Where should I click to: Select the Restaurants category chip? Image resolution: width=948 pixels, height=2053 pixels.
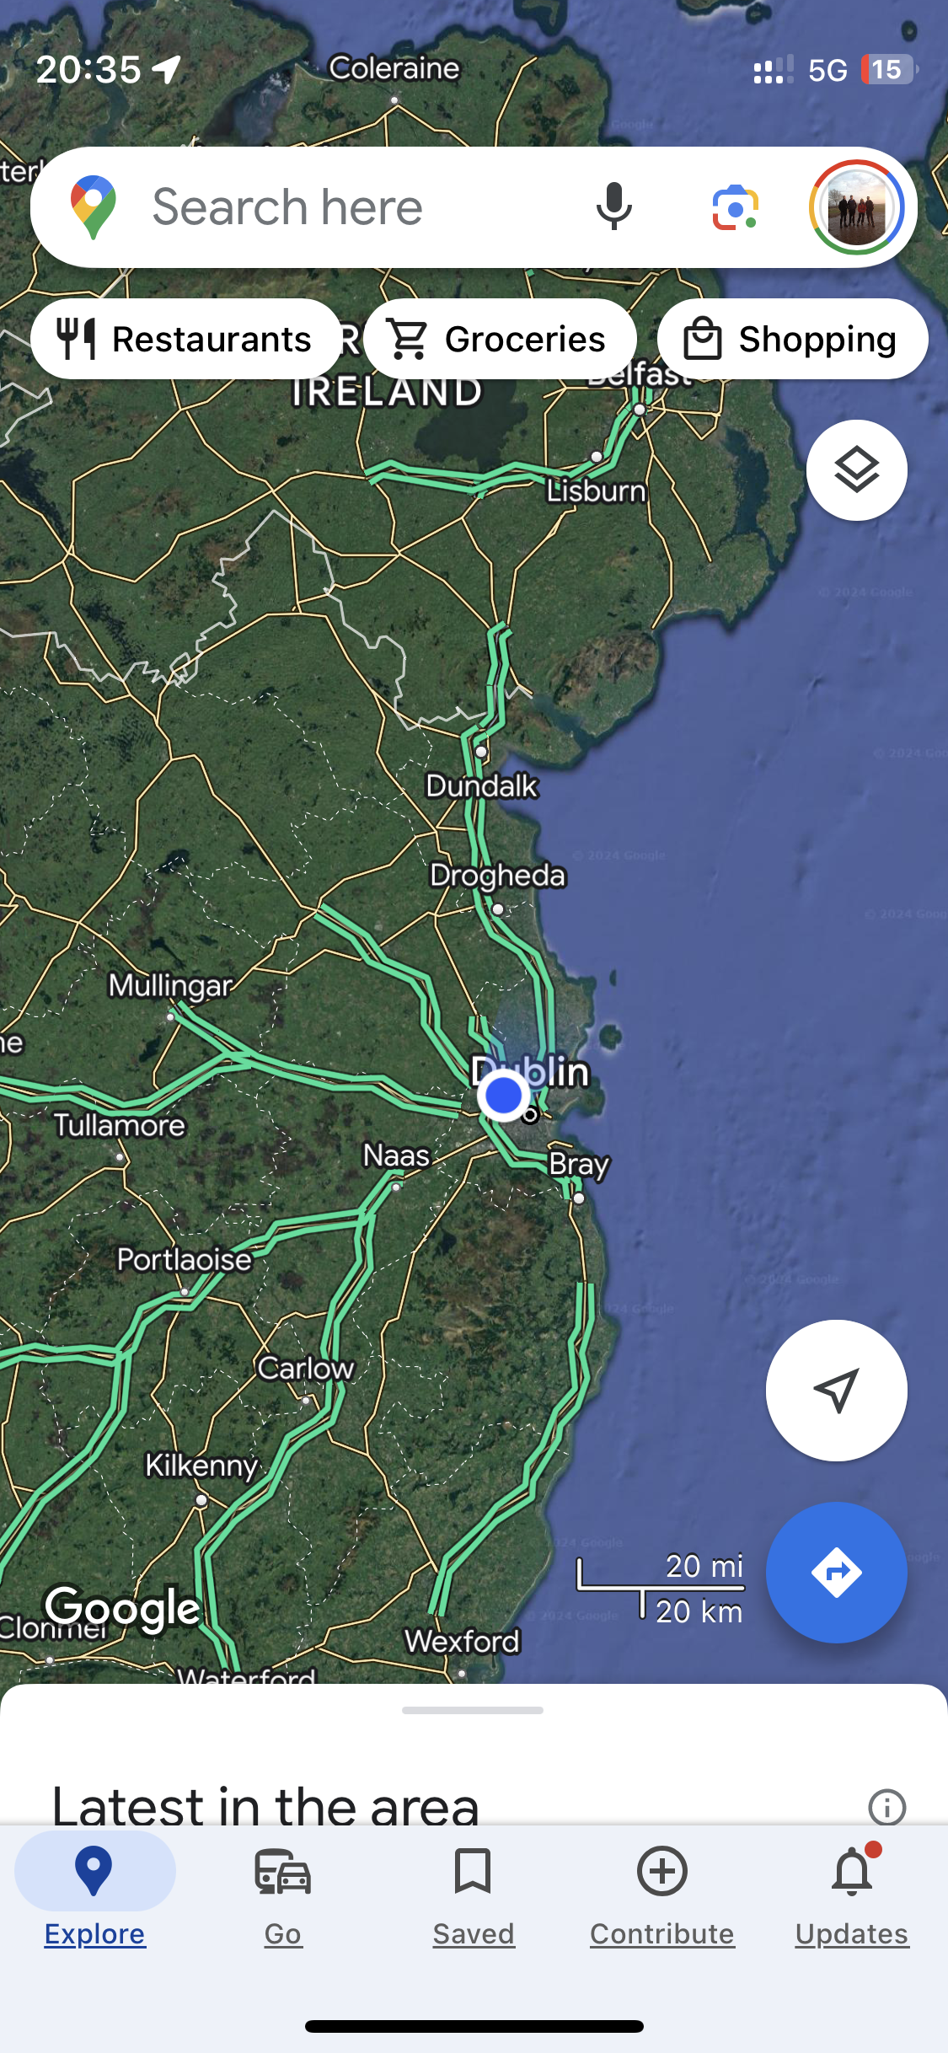185,339
